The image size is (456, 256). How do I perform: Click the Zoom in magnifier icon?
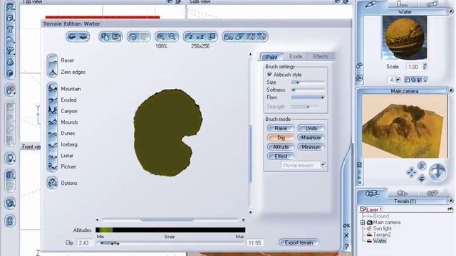click(161, 36)
